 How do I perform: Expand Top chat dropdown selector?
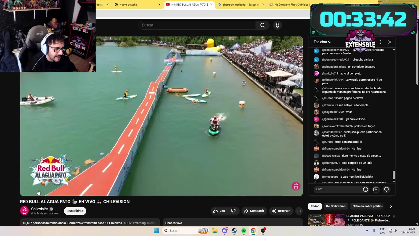click(322, 42)
